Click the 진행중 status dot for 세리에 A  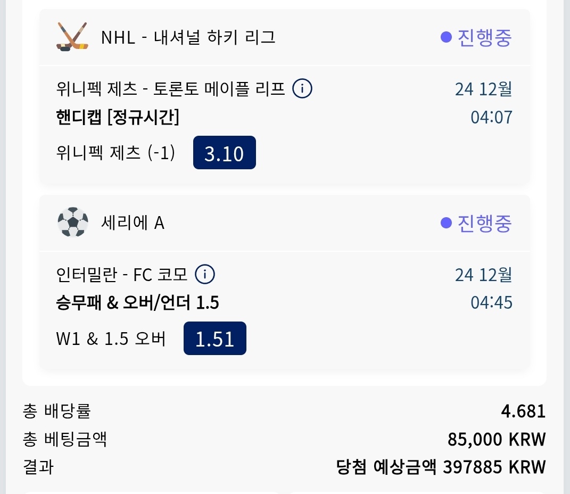click(x=446, y=223)
